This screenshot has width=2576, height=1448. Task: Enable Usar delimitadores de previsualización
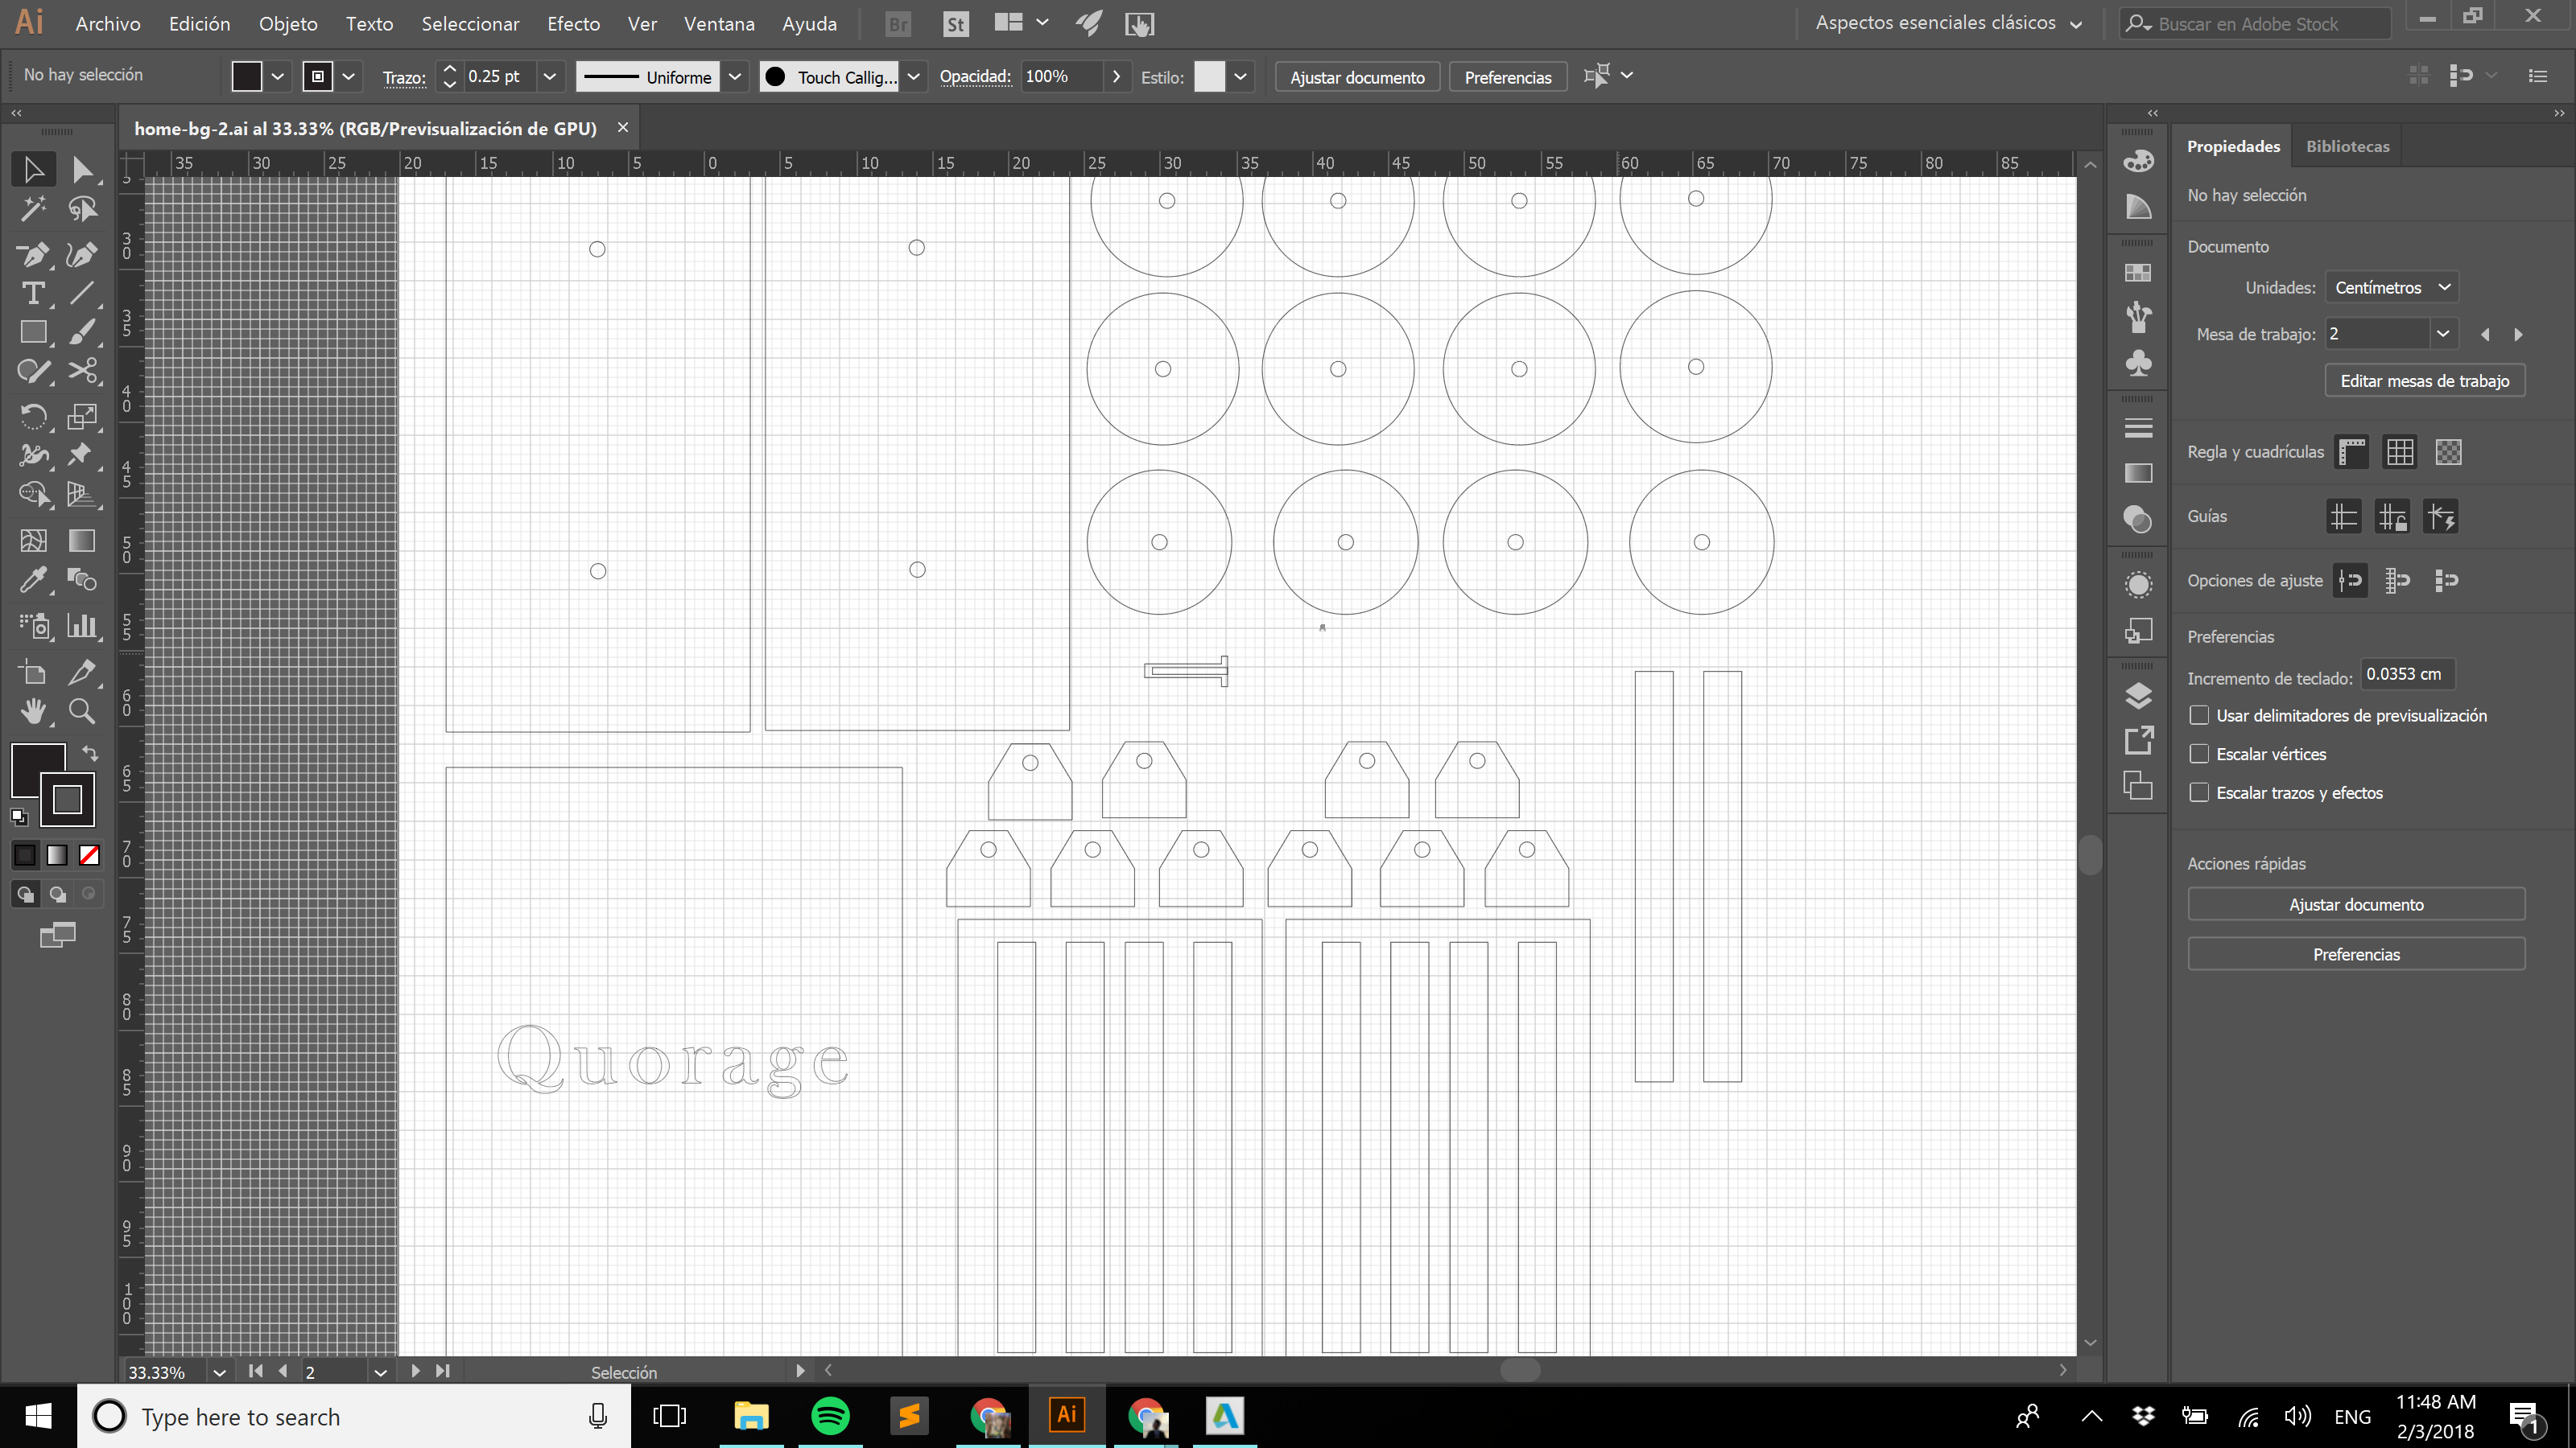(x=2199, y=715)
